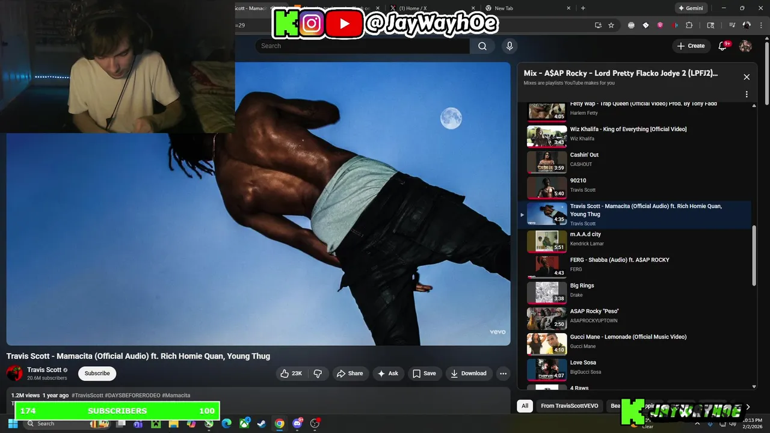The width and height of the screenshot is (770, 433).
Task: Open the Travis Scott channel avatar
Action: point(14,373)
